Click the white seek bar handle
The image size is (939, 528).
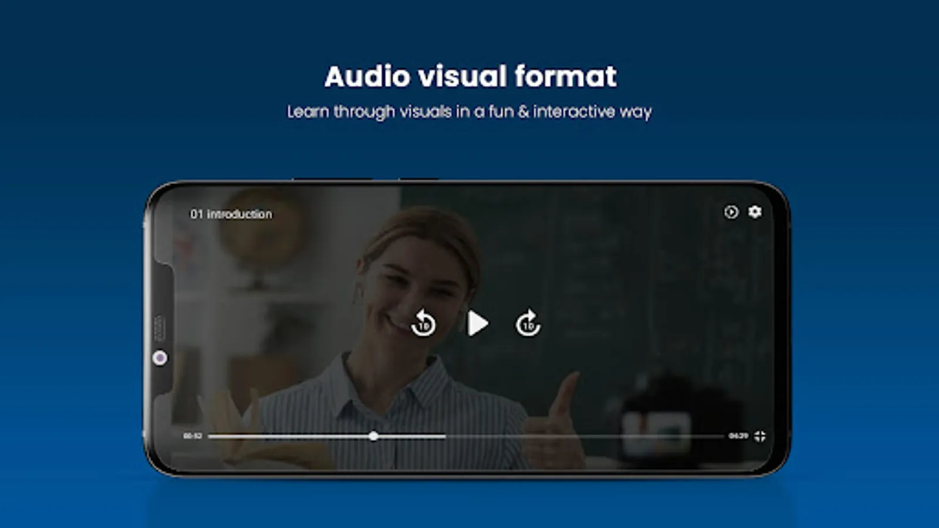click(373, 436)
